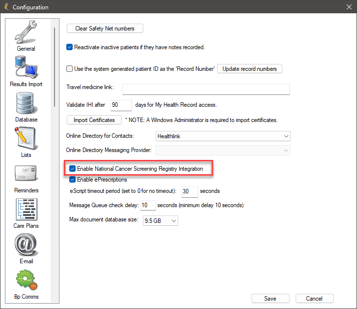
Task: Click Update record numbers button
Action: click(249, 69)
